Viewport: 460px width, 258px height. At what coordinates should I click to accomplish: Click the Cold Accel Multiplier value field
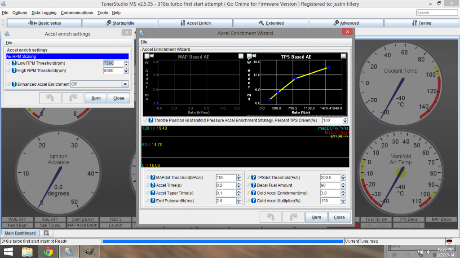(x=330, y=201)
